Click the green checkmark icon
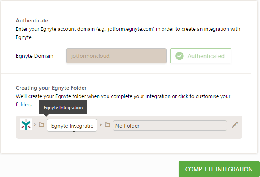The width and height of the screenshot is (260, 177). click(179, 56)
